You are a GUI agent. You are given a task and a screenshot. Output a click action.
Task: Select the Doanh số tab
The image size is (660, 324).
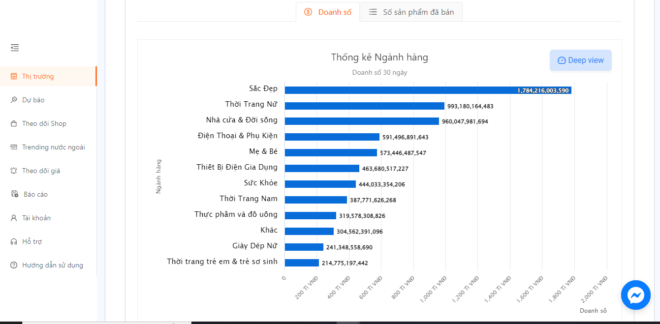point(328,12)
